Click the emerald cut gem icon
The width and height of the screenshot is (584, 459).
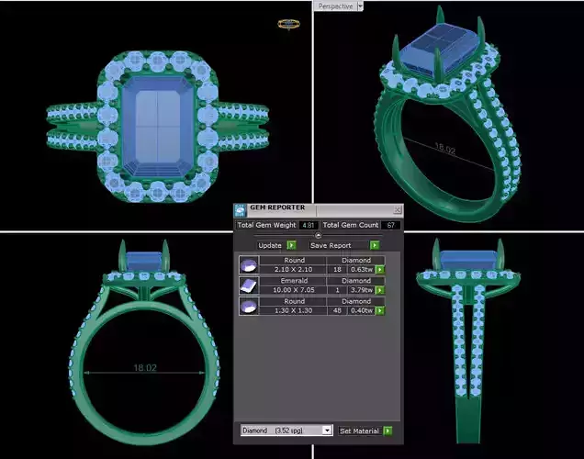click(249, 285)
